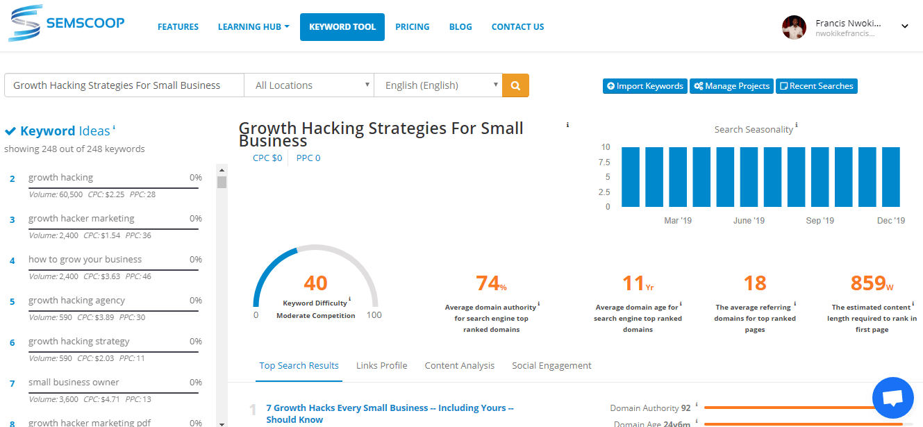Click the orange search magnifier button

click(x=515, y=85)
